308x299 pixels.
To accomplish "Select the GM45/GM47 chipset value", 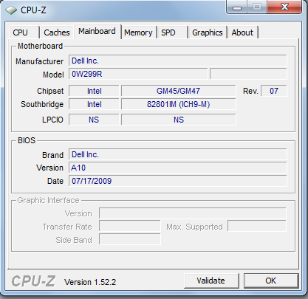I will point(179,91).
